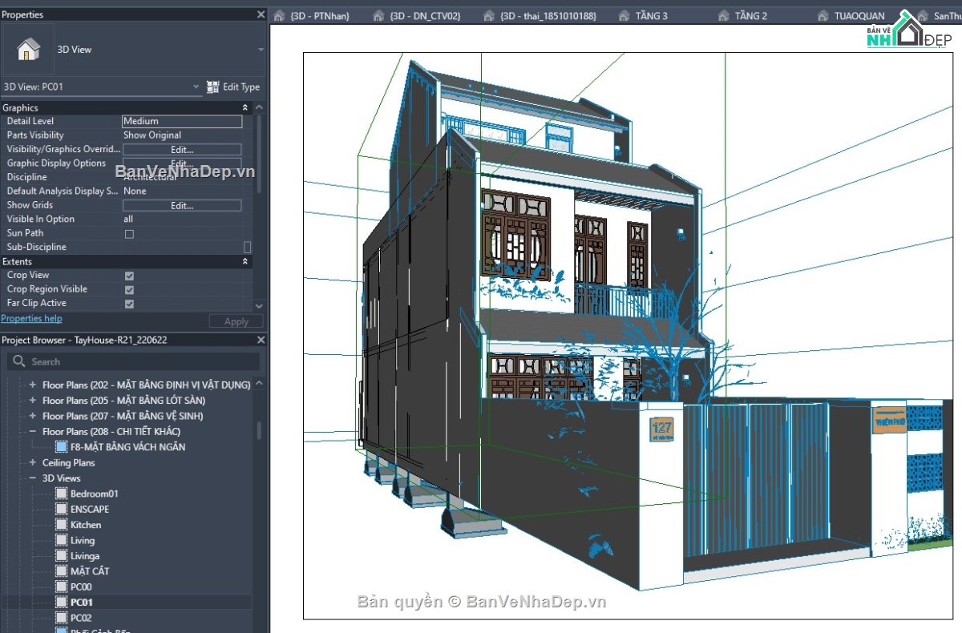Open the Properties help link
Viewport: 962px width, 633px height.
pyautogui.click(x=31, y=318)
